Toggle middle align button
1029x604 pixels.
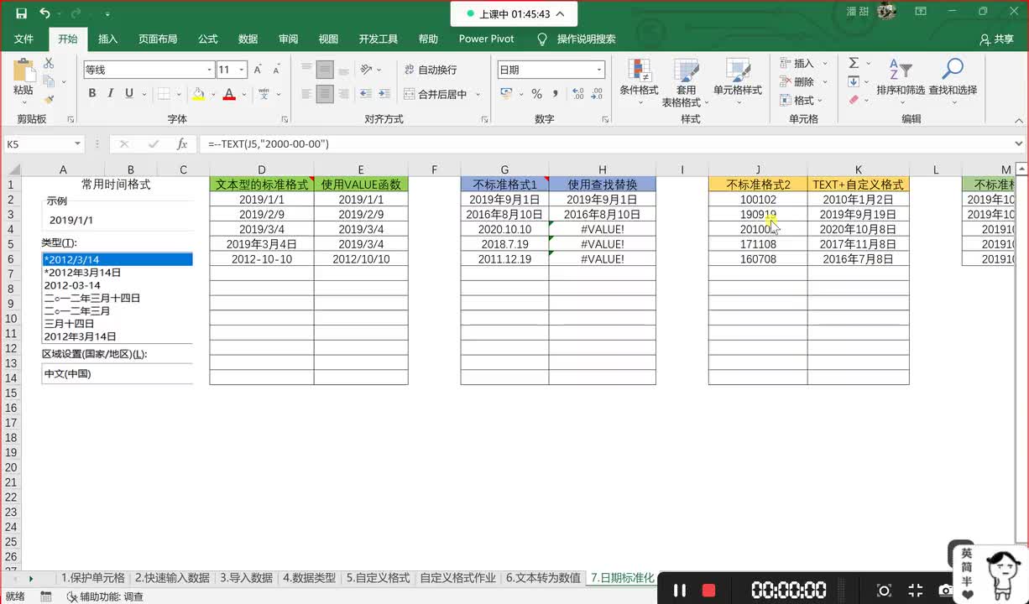pyautogui.click(x=325, y=70)
